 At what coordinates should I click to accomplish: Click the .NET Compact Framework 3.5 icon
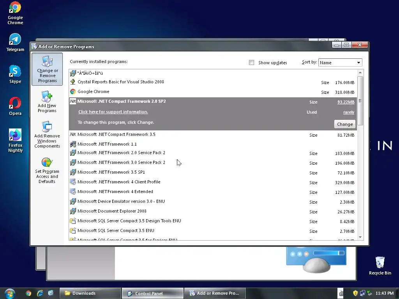[73, 134]
